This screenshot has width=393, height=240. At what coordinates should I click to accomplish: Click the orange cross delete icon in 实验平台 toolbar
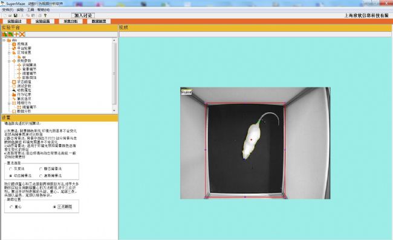22,34
